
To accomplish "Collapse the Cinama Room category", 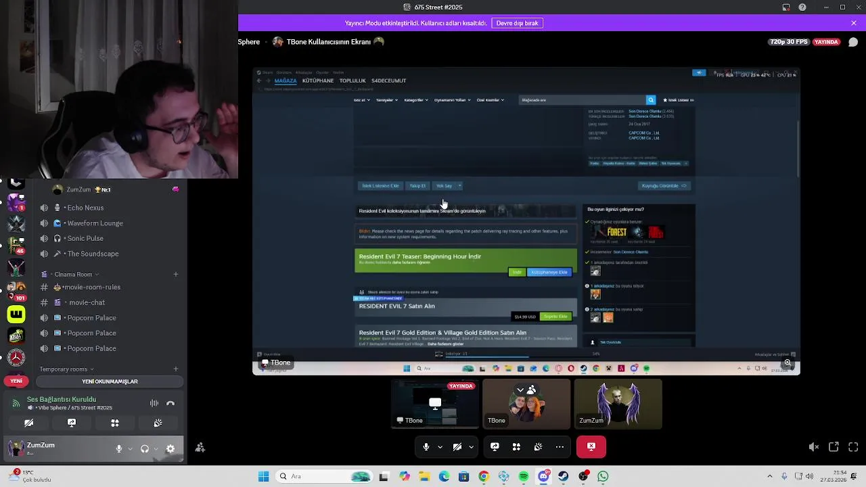I will 73,274.
